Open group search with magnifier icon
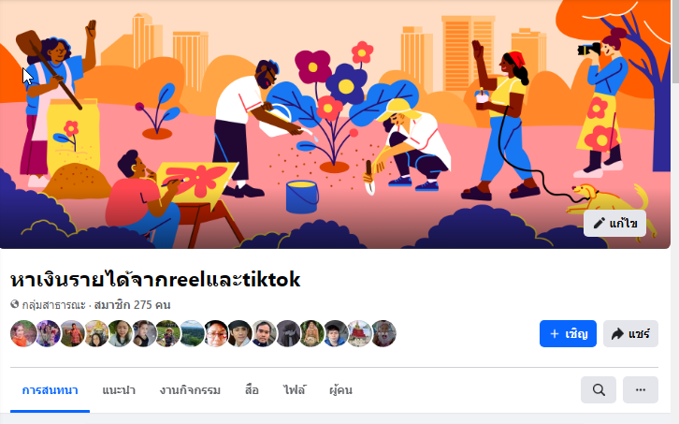The width and height of the screenshot is (679, 424). pos(599,389)
